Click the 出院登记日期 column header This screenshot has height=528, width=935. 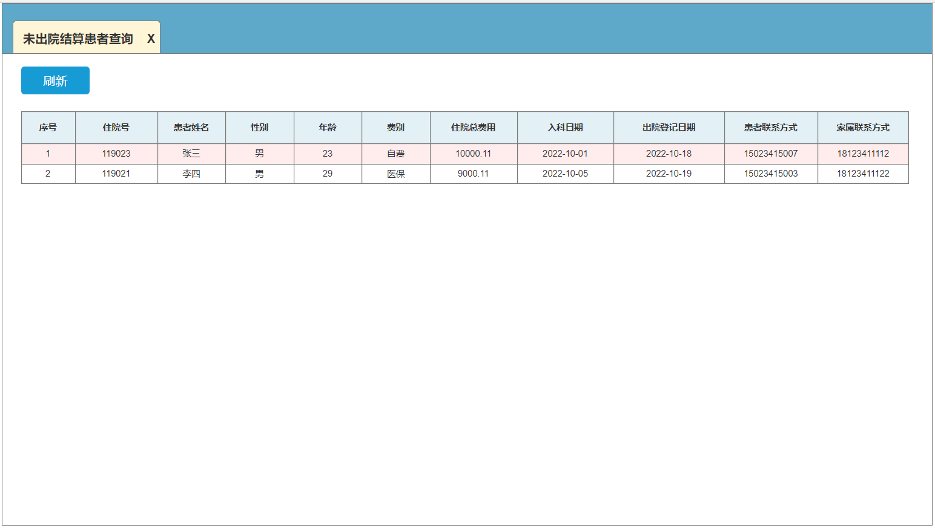pyautogui.click(x=669, y=128)
